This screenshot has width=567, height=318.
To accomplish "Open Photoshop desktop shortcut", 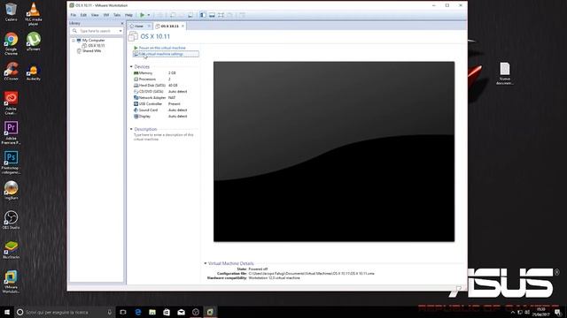I will [11, 163].
